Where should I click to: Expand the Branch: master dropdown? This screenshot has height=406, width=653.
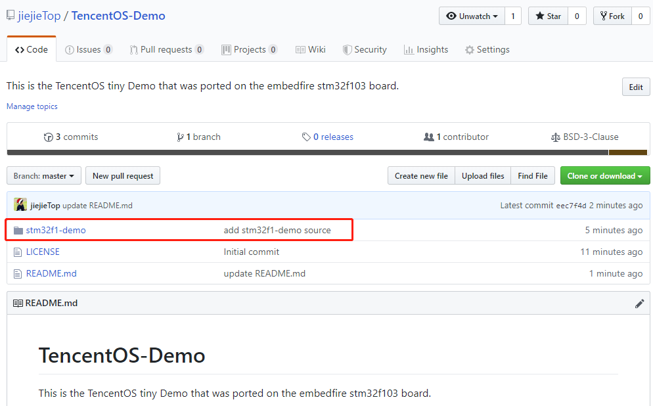44,175
